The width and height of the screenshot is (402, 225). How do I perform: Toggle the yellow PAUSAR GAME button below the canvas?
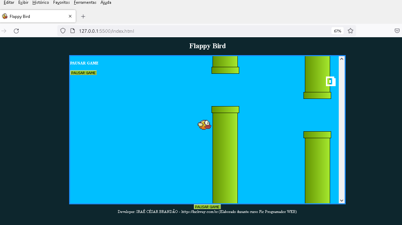click(207, 207)
